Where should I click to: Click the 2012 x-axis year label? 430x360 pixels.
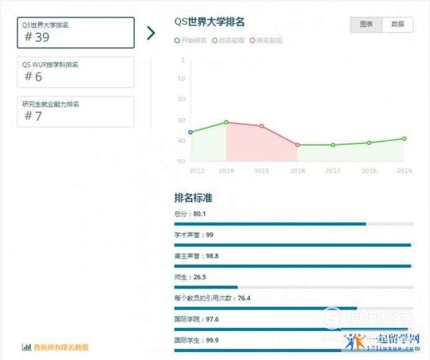[197, 171]
